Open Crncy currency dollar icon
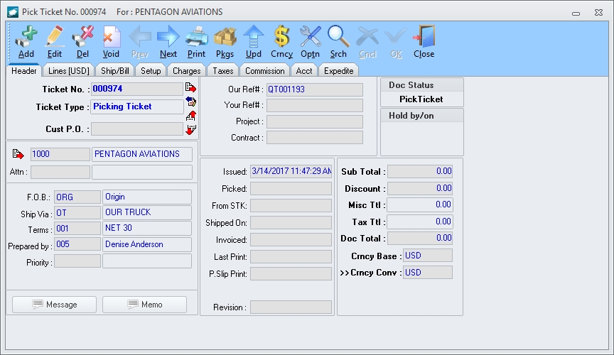The height and width of the screenshot is (355, 614). pyautogui.click(x=281, y=41)
